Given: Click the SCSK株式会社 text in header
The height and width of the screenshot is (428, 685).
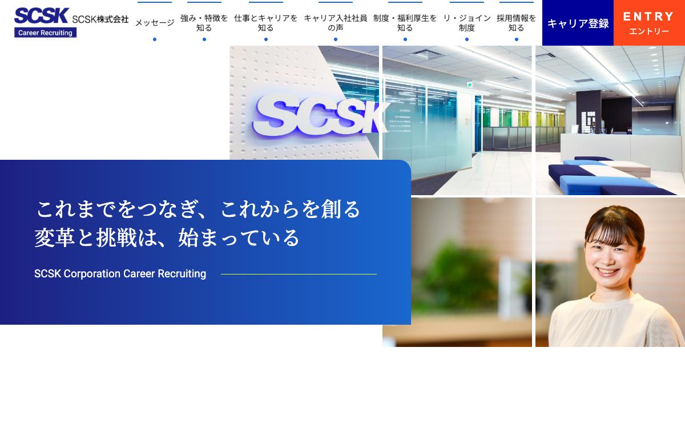Looking at the screenshot, I should (100, 19).
